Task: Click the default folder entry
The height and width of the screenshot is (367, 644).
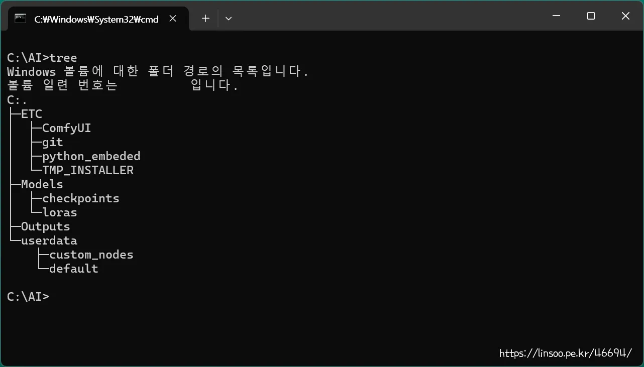Action: coord(74,269)
